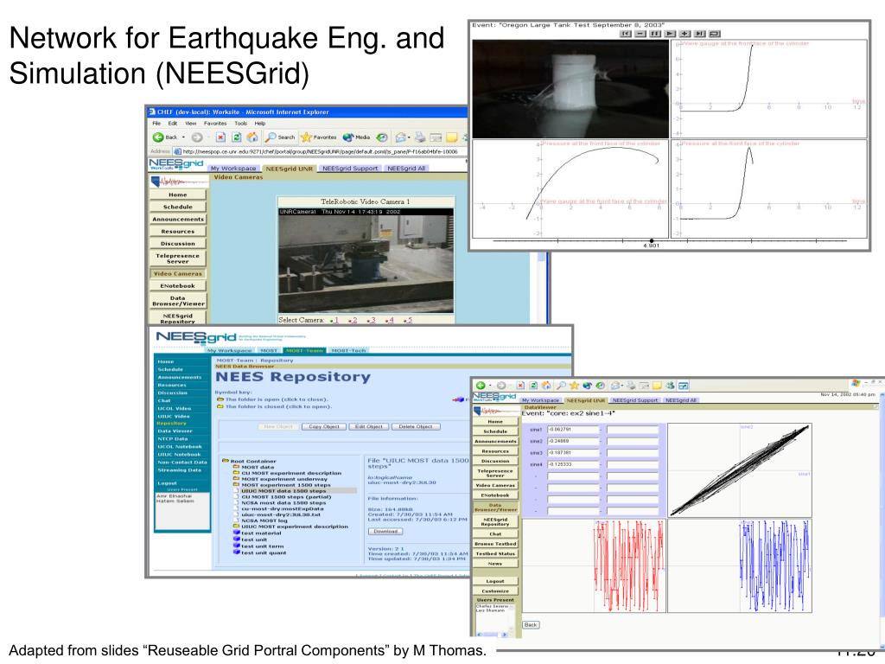
Task: Click Telepresence Server button in Video Cameras sidebar
Action: (x=178, y=259)
